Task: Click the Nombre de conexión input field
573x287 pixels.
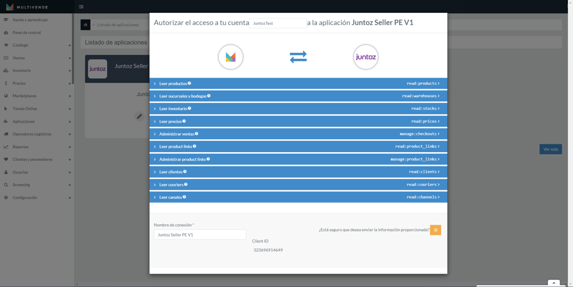Action: tap(200, 234)
